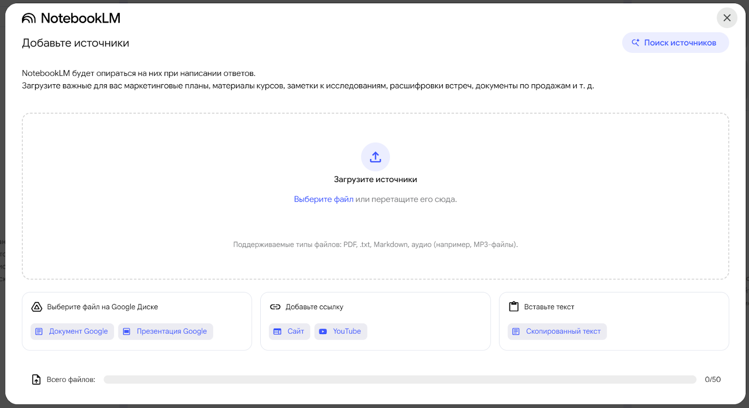The width and height of the screenshot is (749, 408).
Task: Click the Вставьте текст label
Action: pyautogui.click(x=549, y=307)
